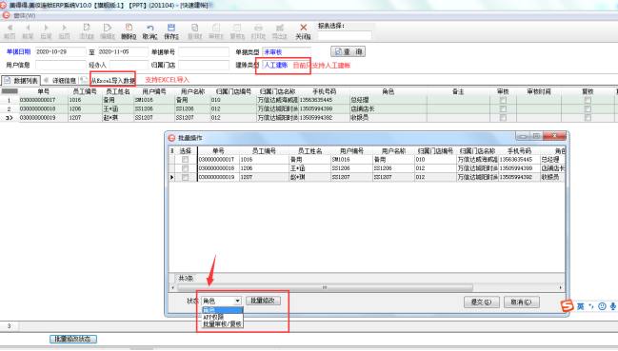This screenshot has width=618, height=351.
Task: Go to last page toolbar icon
Action: click(x=64, y=31)
